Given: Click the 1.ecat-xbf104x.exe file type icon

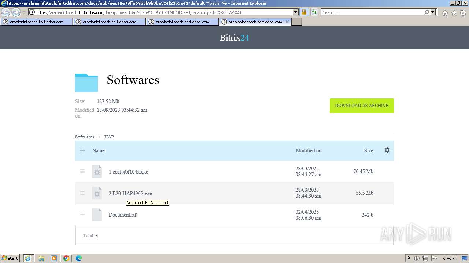Looking at the screenshot, I should click(x=97, y=172).
